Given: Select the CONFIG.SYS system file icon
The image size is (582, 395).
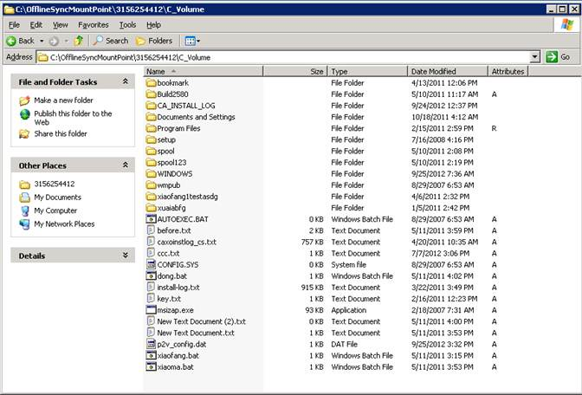Looking at the screenshot, I should 151,264.
